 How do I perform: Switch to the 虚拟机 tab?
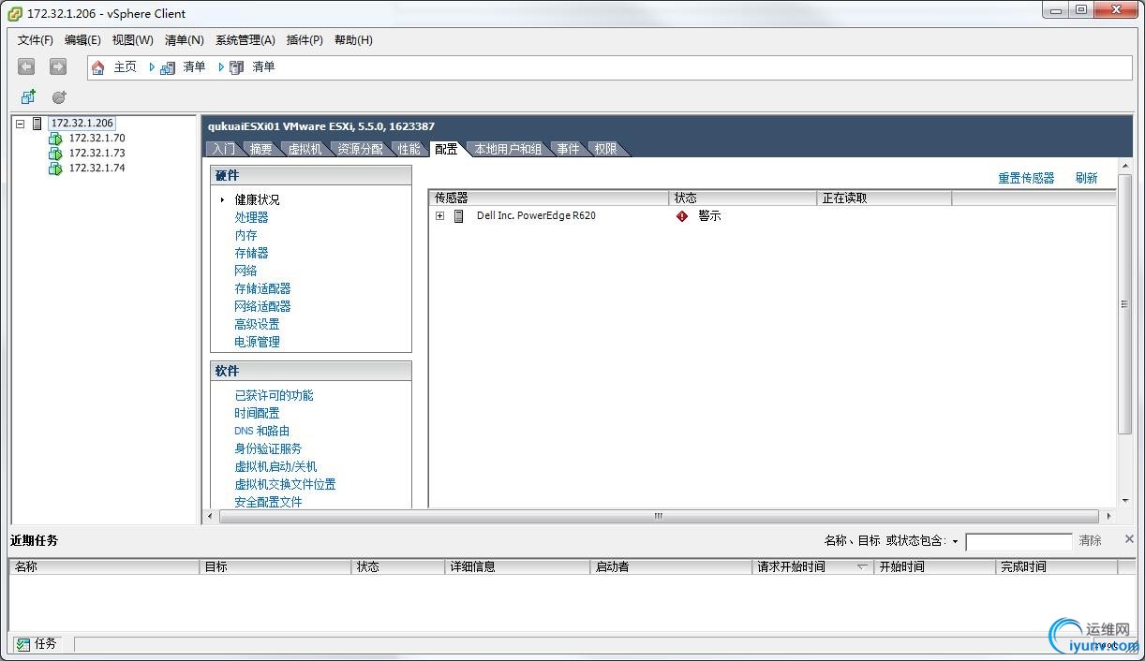tap(305, 149)
